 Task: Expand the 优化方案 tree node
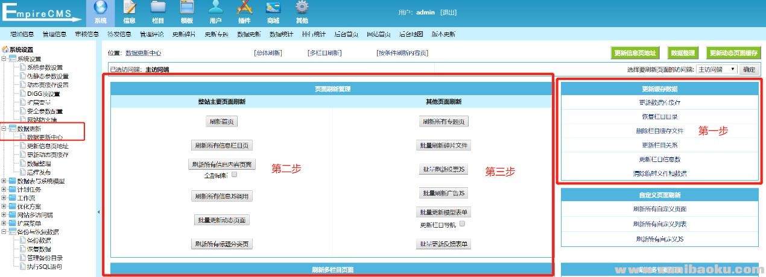click(5, 206)
